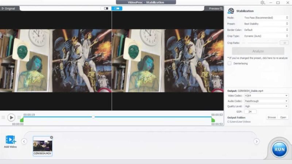
Task: Click the Browse output folder button
Action: [272, 118]
